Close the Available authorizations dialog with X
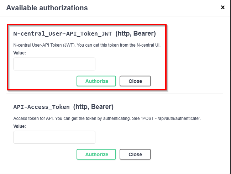Viewport: 231px width, 174px height. tap(223, 7)
